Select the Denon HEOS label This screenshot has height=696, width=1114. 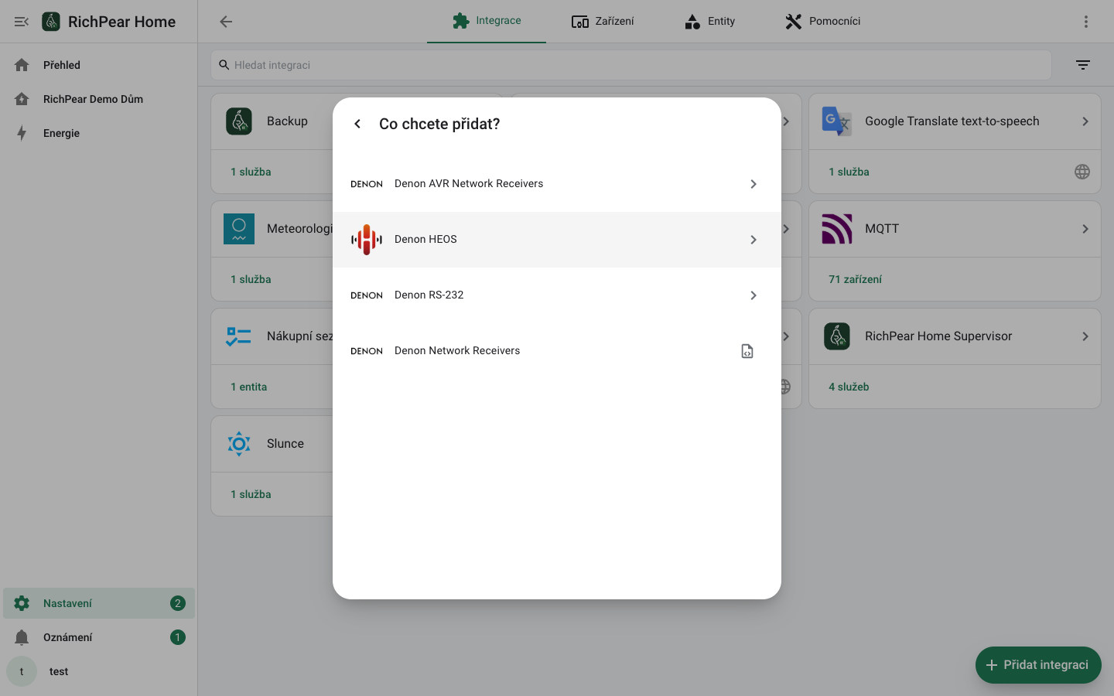pos(425,240)
